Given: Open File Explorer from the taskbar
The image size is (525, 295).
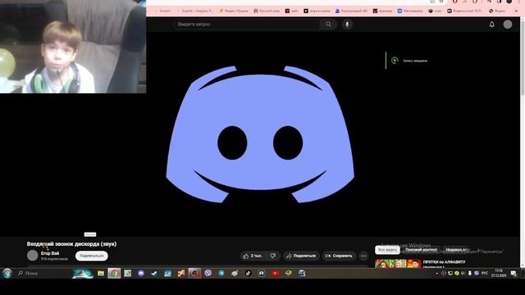Looking at the screenshot, I should coord(101,273).
